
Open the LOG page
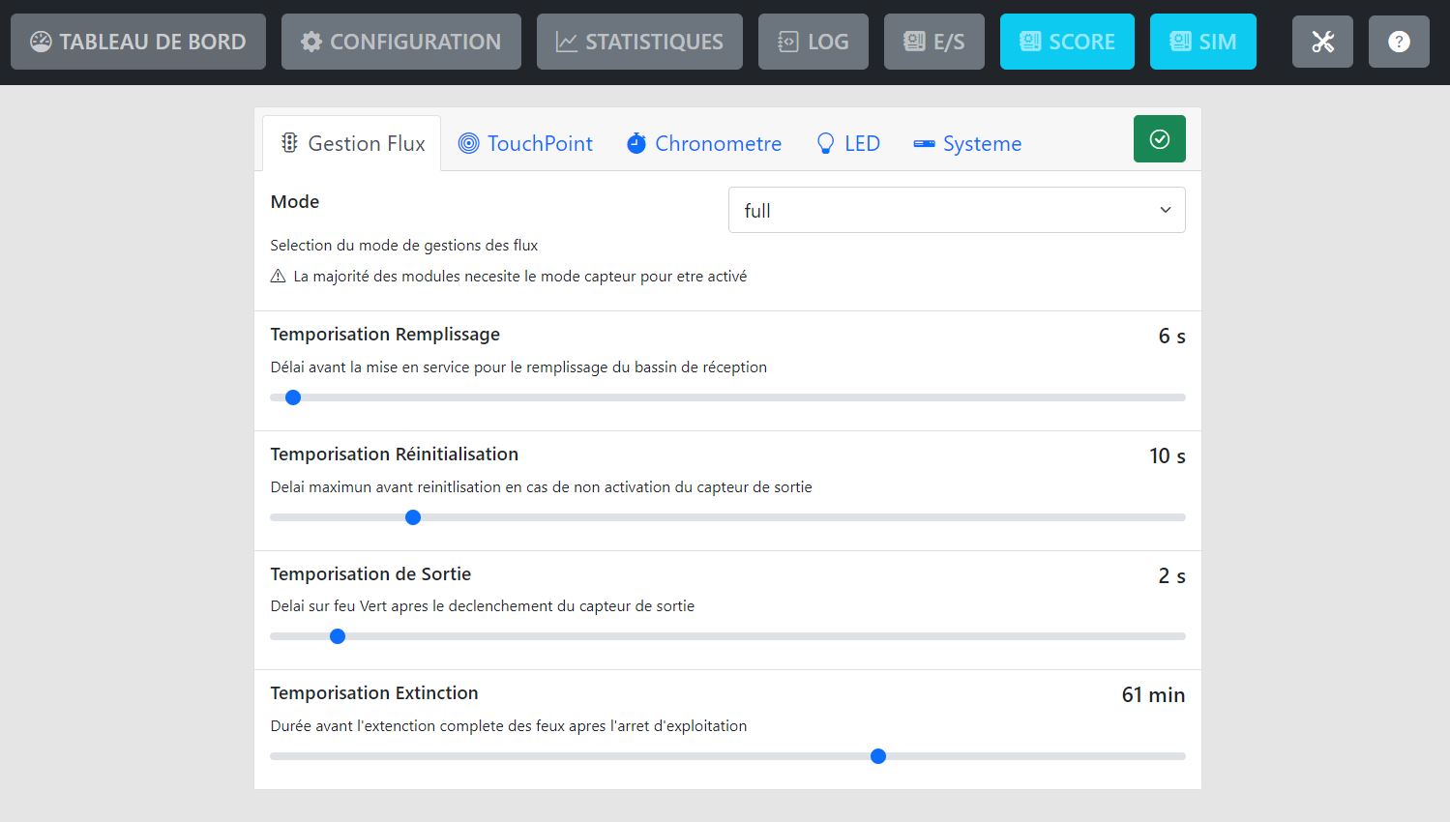(x=813, y=42)
